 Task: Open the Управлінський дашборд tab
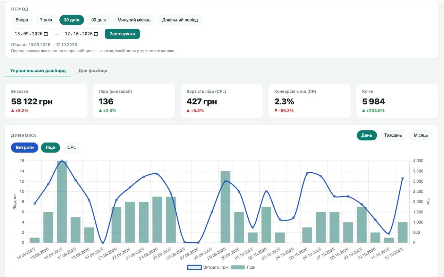coord(38,70)
